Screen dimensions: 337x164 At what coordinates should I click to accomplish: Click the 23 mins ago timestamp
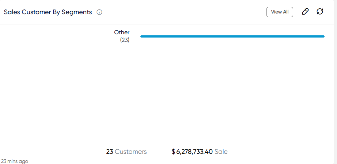14,161
